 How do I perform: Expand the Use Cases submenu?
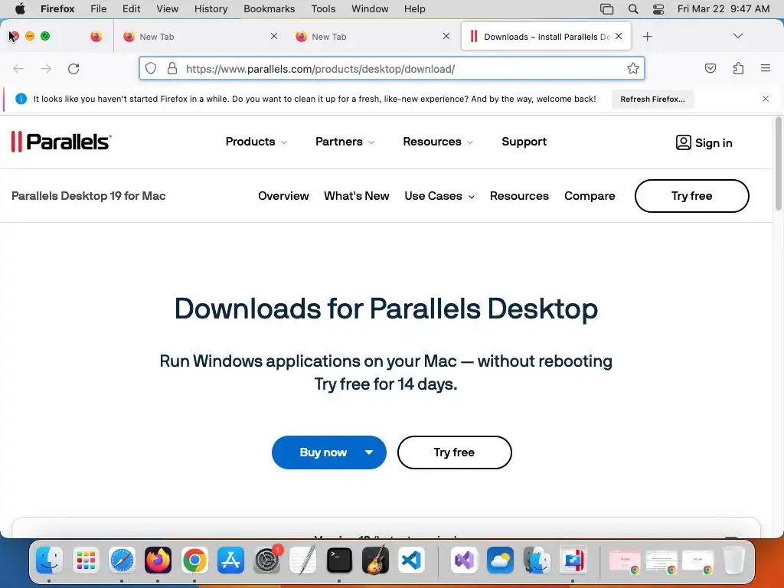[x=439, y=196]
